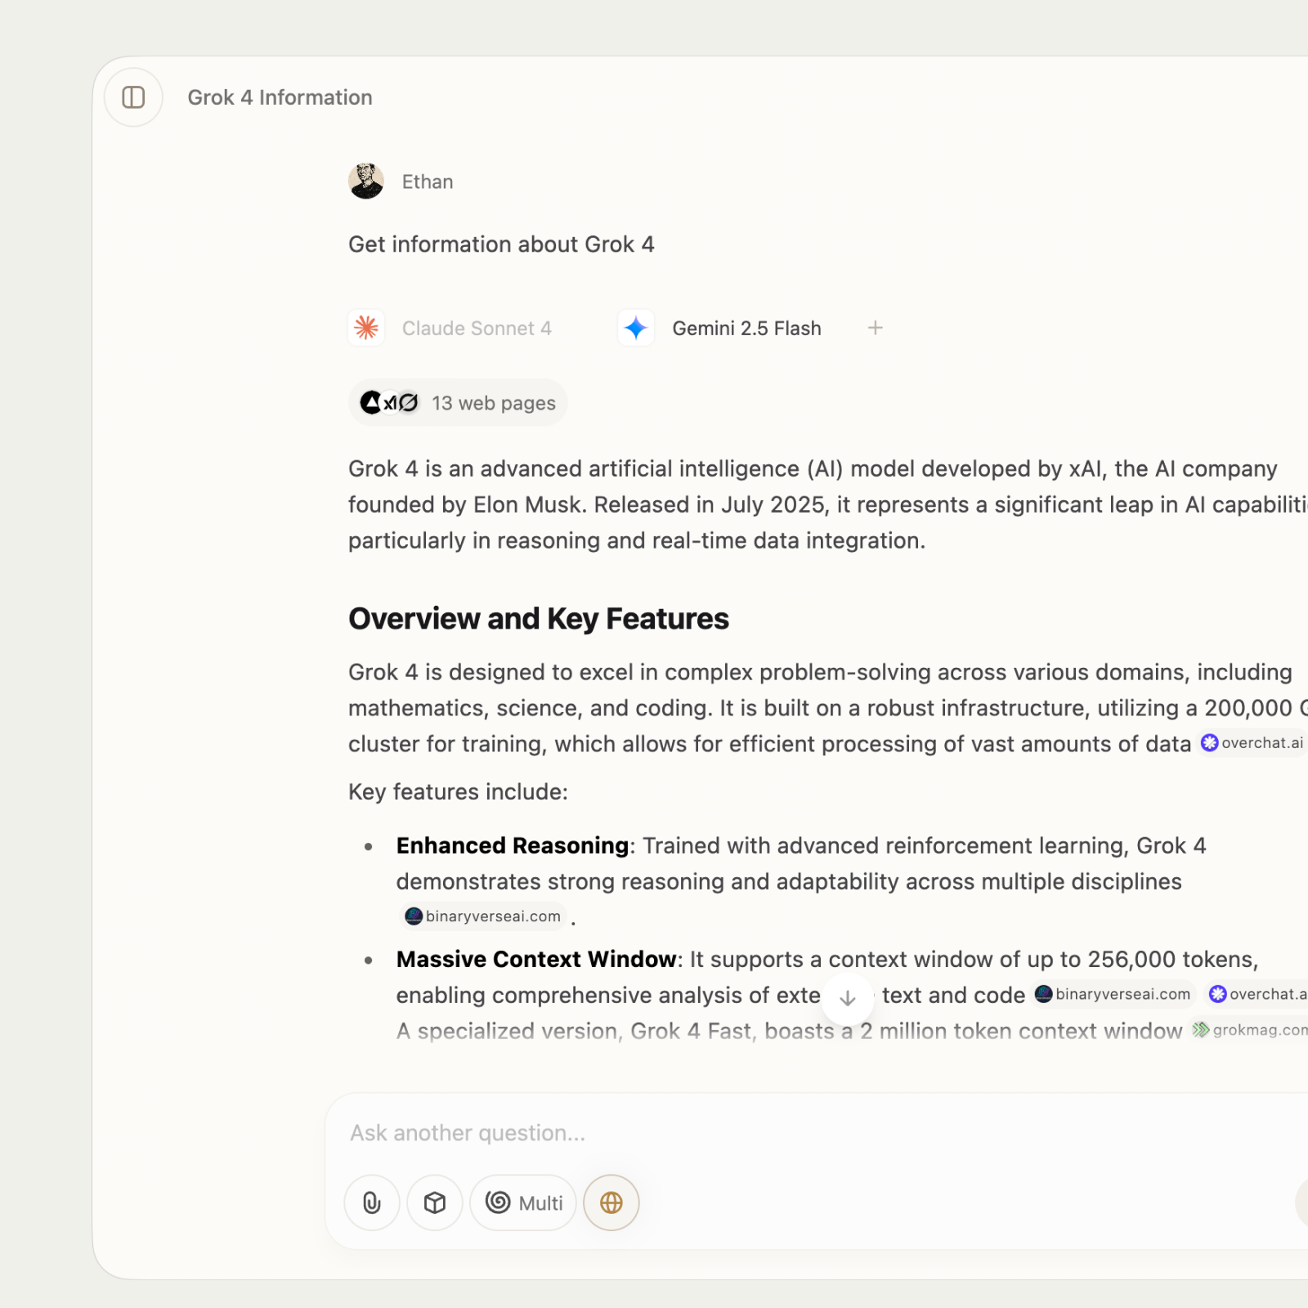Viewport: 1308px width, 1308px height.
Task: Click the scroll-down arrow over the answer
Action: point(848,998)
